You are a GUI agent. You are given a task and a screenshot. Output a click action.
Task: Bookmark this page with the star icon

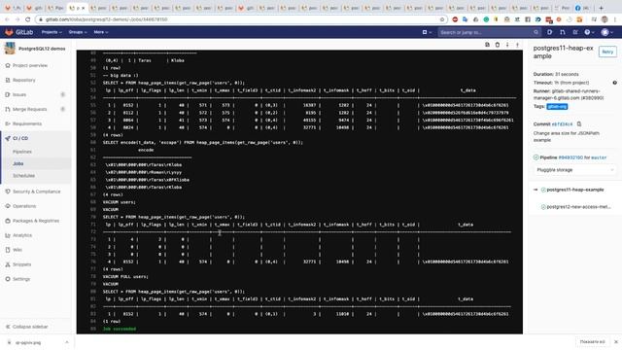[442, 19]
